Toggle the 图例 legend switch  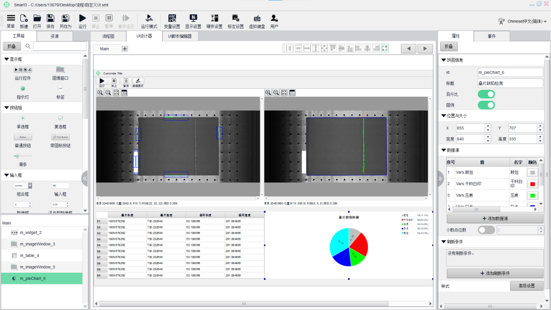486,105
